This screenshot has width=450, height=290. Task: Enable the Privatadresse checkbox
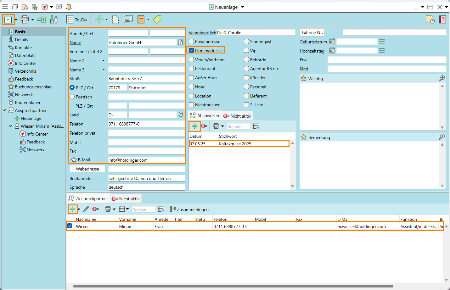coord(191,42)
